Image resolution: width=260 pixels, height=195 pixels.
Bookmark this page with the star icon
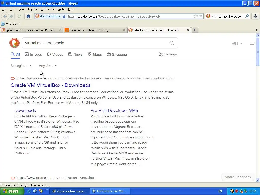coord(196,16)
